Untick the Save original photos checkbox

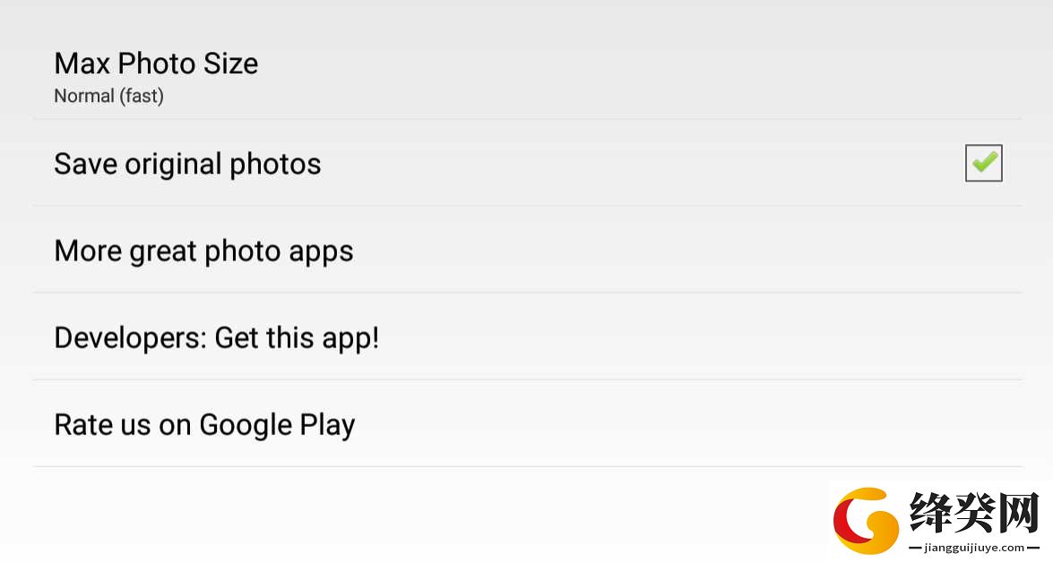pyautogui.click(x=984, y=163)
